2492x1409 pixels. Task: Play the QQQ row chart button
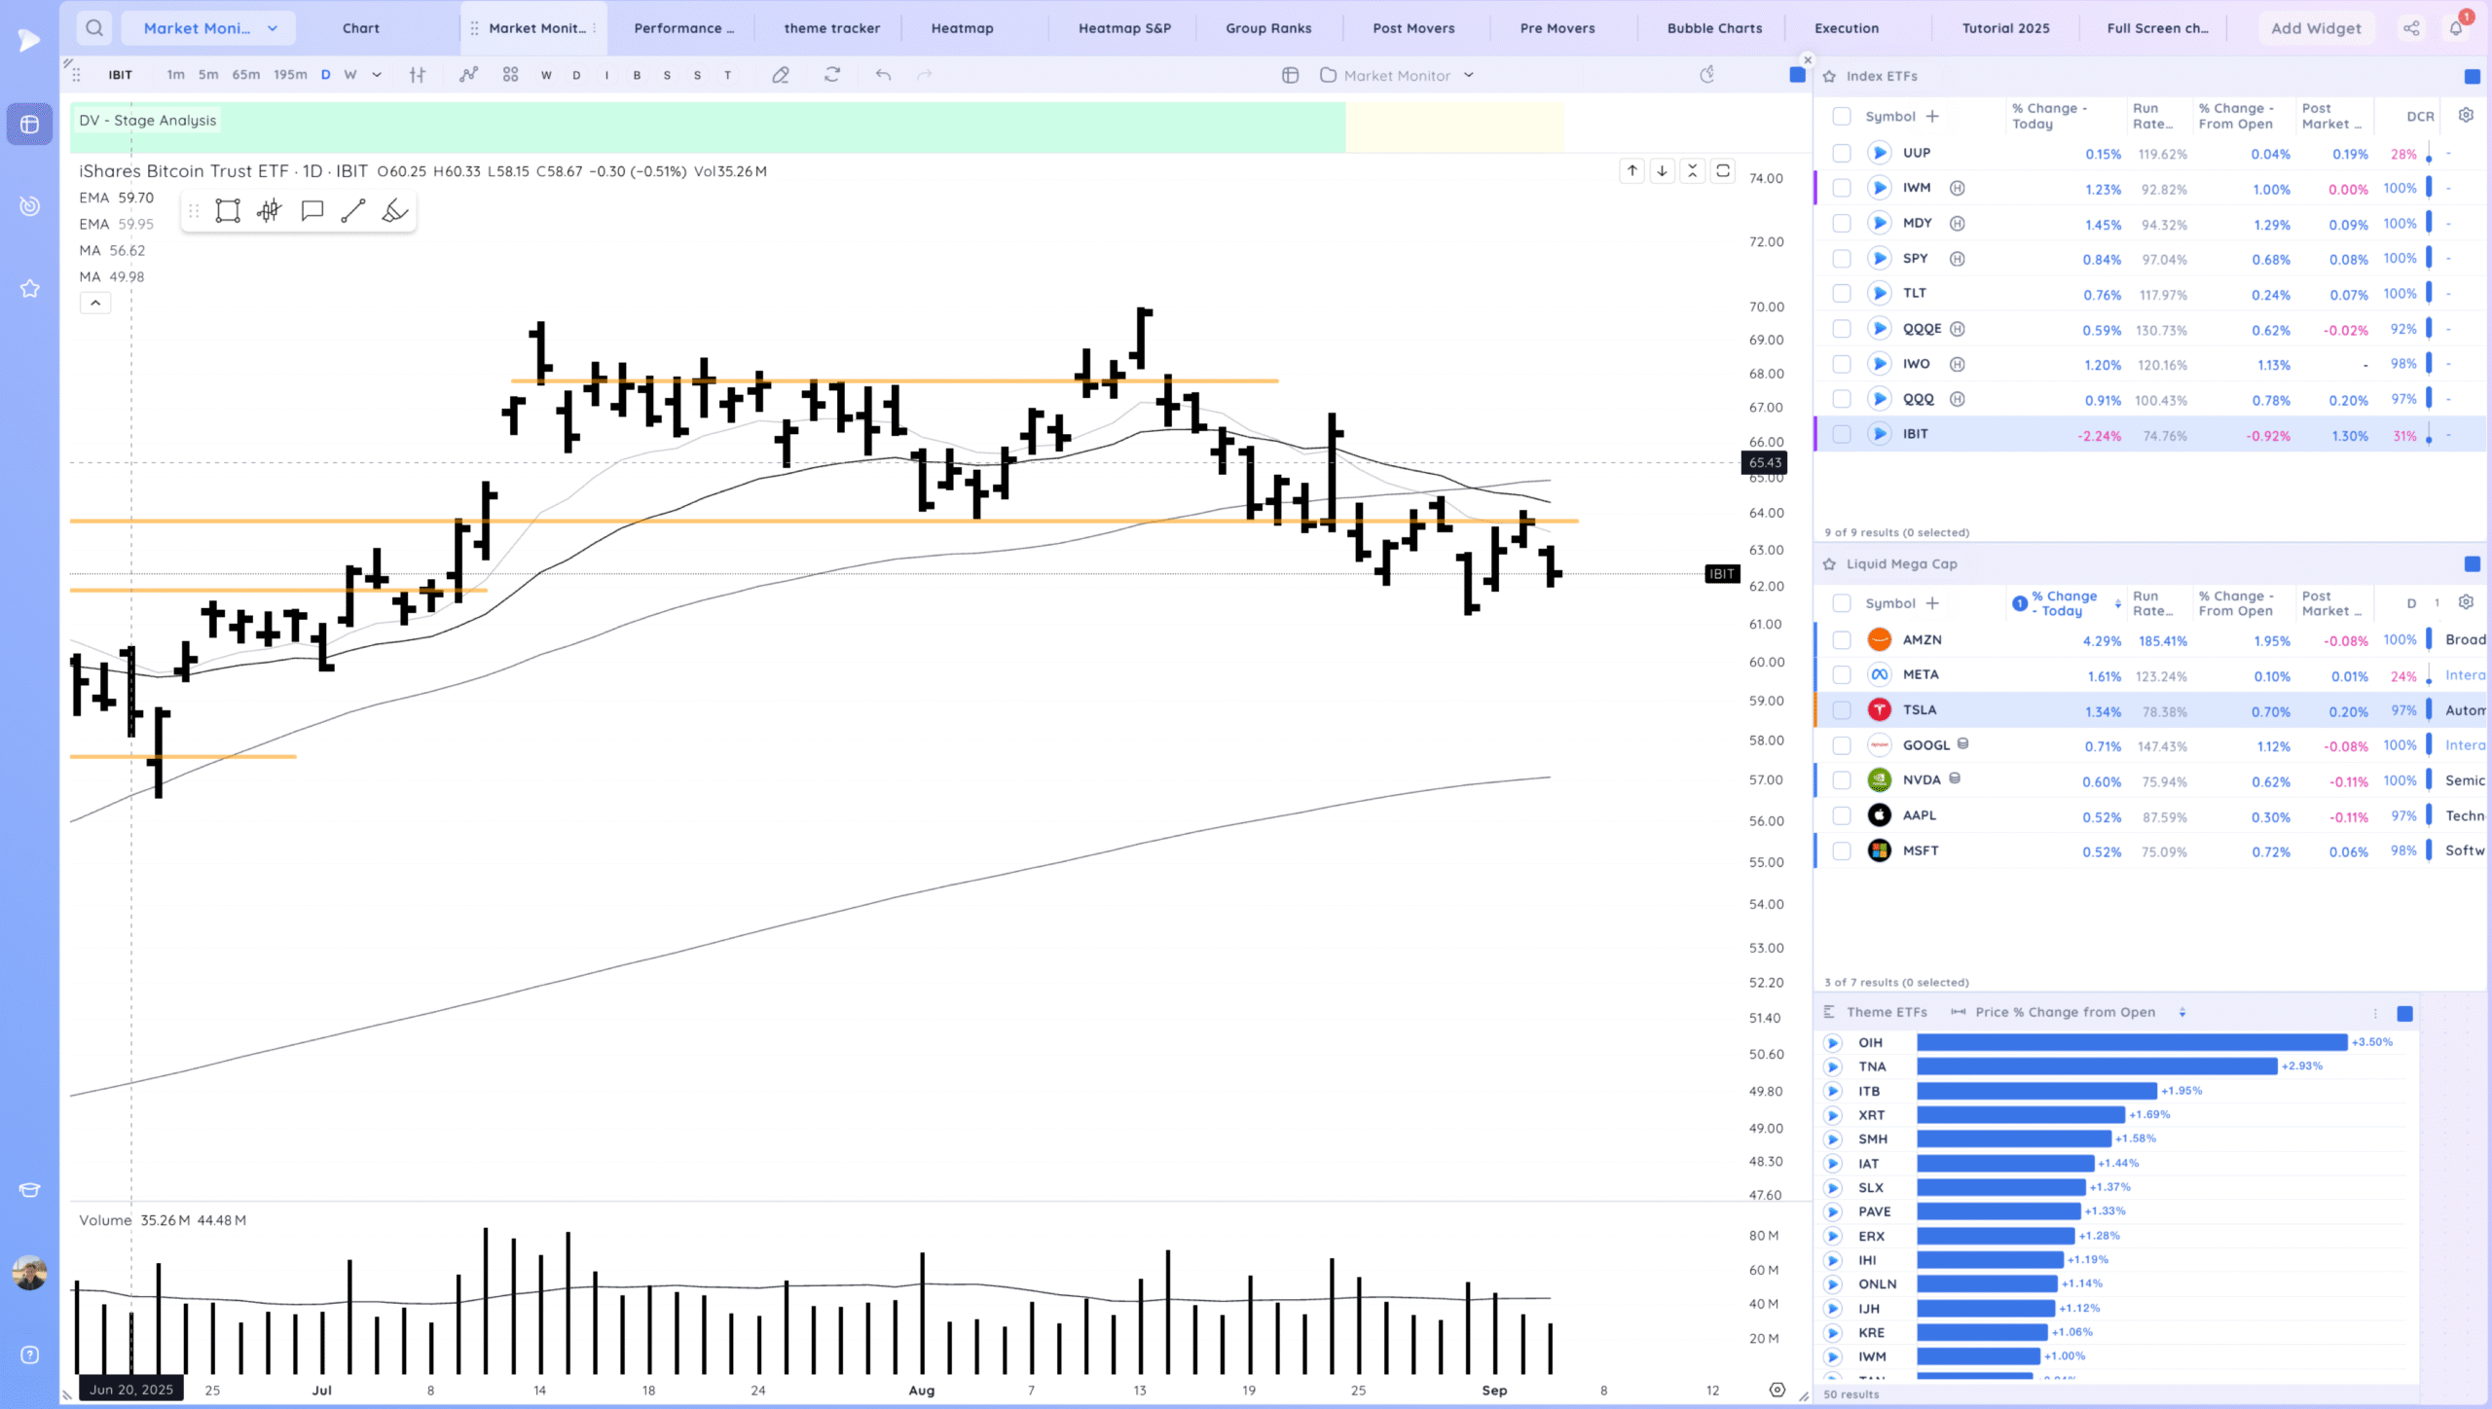click(x=1880, y=399)
